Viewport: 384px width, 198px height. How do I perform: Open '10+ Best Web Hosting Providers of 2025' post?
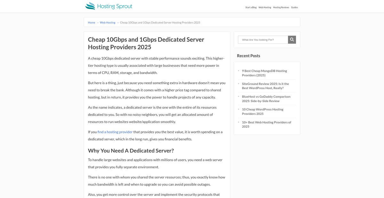click(267, 124)
